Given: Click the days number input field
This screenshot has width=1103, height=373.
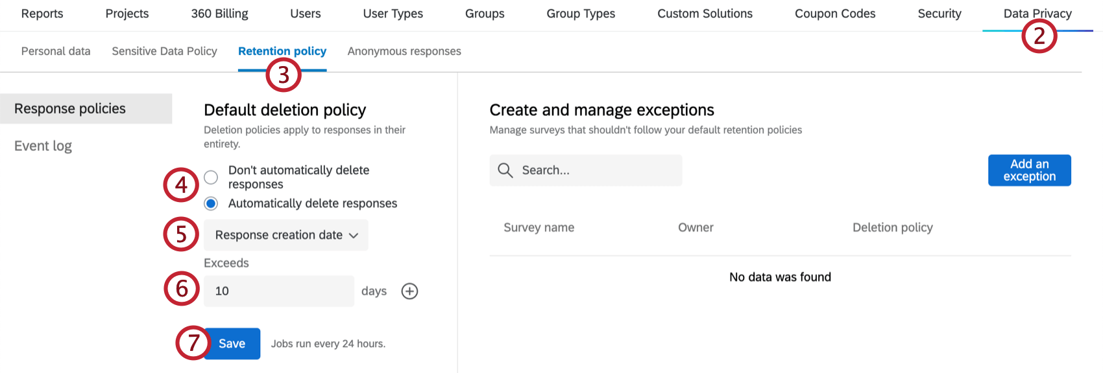Looking at the screenshot, I should pyautogui.click(x=278, y=291).
